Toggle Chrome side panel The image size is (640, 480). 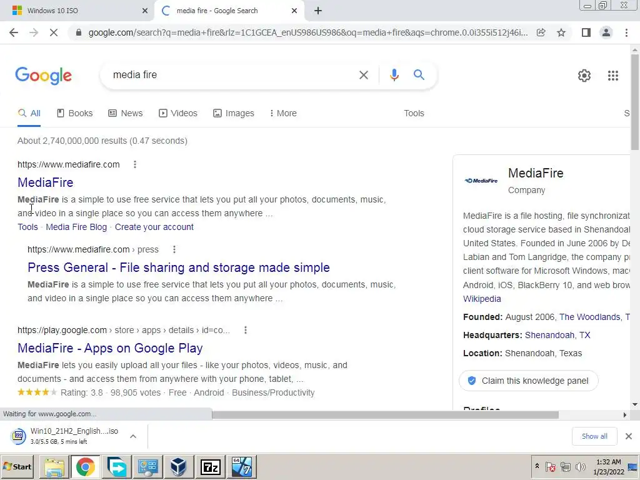pyautogui.click(x=586, y=32)
